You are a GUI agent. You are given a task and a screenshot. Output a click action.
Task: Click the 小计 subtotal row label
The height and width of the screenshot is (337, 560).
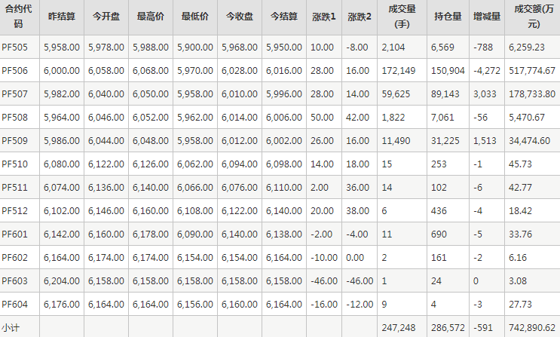[11, 328]
